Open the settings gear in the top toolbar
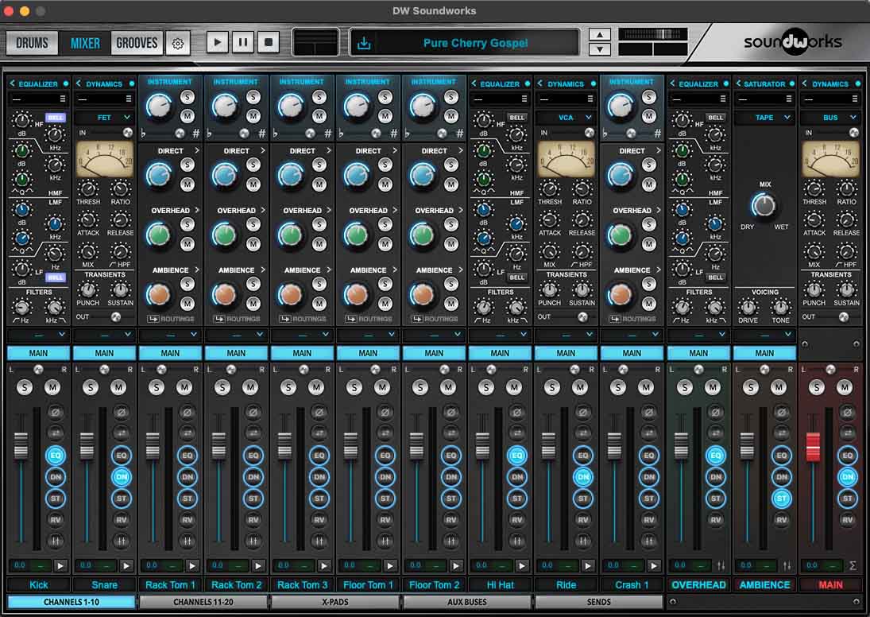The image size is (870, 617). 177,43
